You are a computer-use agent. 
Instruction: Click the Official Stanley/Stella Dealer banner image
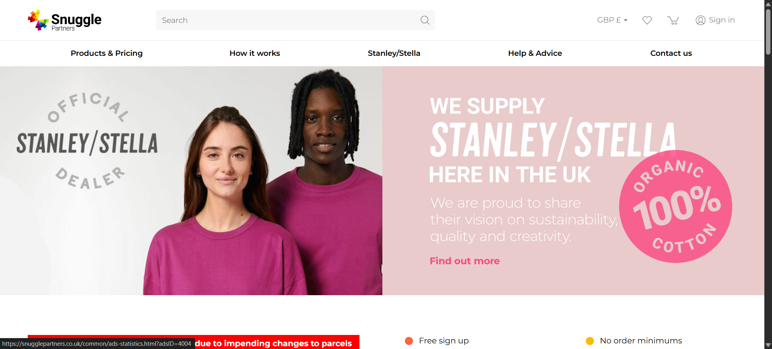[x=191, y=181]
